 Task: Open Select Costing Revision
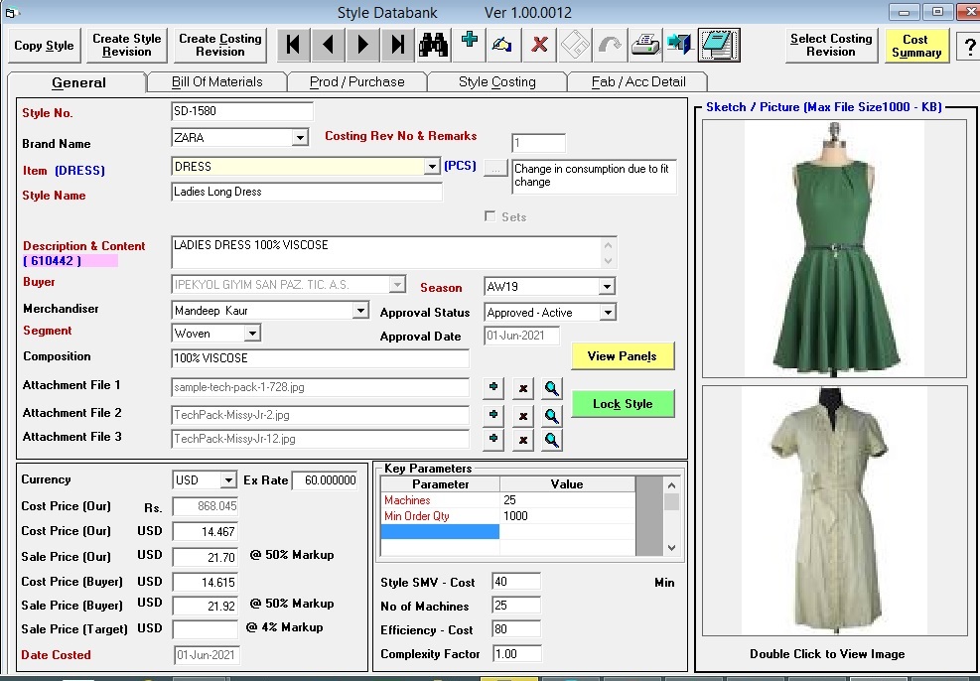pyautogui.click(x=831, y=46)
